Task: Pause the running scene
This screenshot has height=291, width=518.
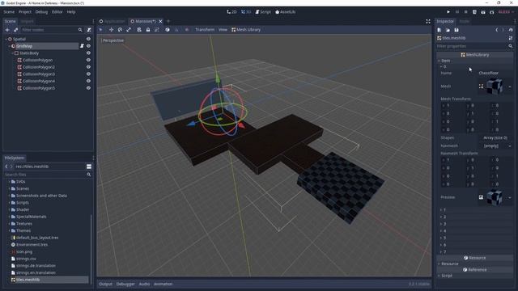Action: [x=457, y=12]
